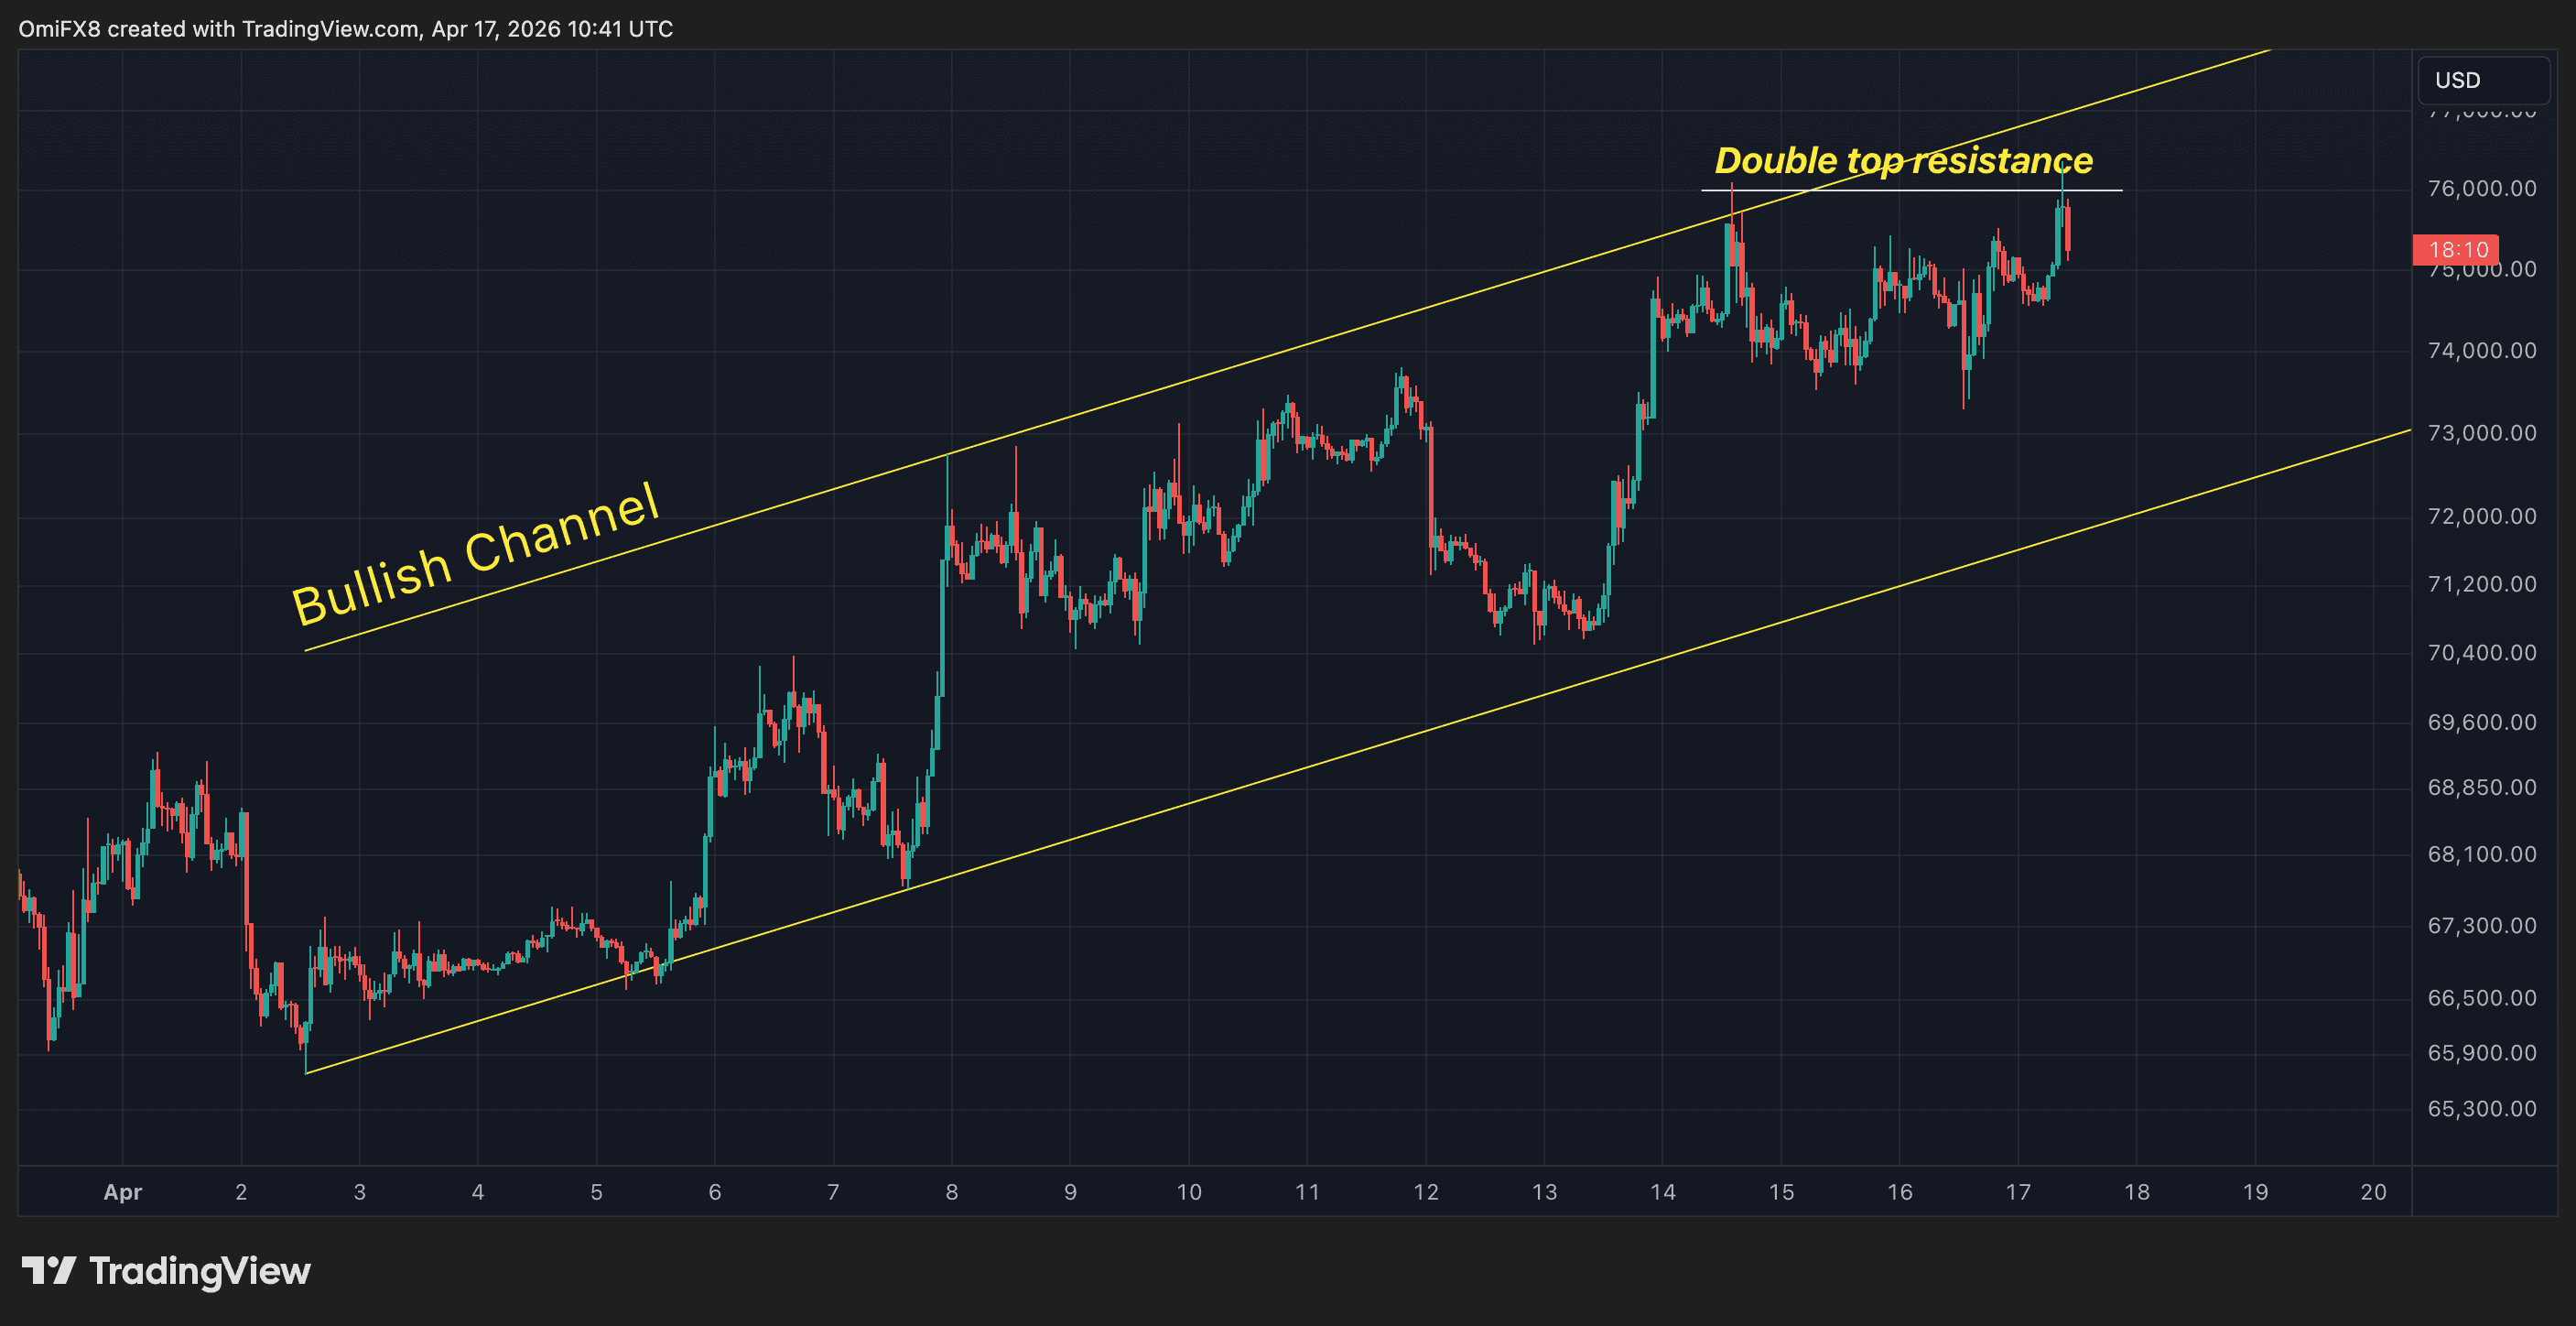This screenshot has width=2576, height=1326.
Task: Click the Apr label on time axis
Action: [x=123, y=1192]
